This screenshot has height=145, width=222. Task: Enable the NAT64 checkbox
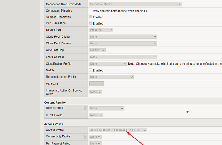91,70
